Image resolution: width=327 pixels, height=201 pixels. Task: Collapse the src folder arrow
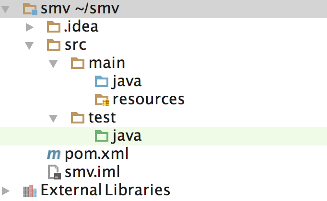pos(29,45)
